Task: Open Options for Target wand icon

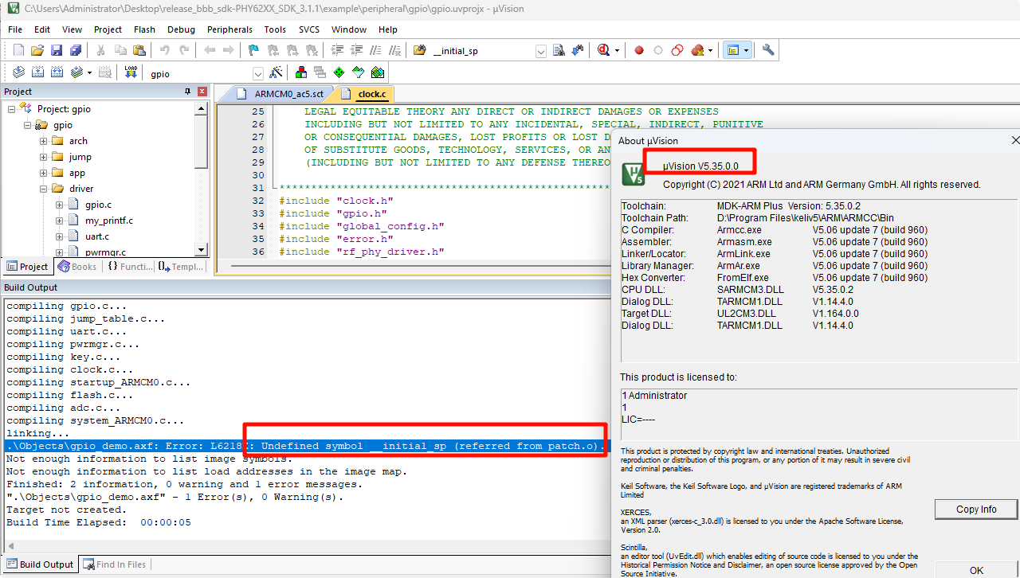Action: pos(276,72)
